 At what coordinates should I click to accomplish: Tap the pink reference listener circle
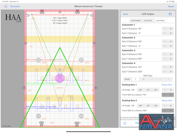click(x=60, y=78)
